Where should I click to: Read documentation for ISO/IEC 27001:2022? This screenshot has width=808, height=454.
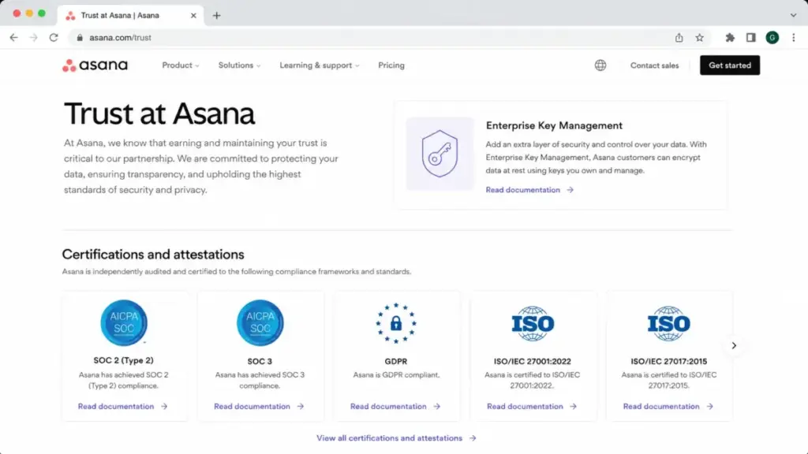pyautogui.click(x=532, y=406)
